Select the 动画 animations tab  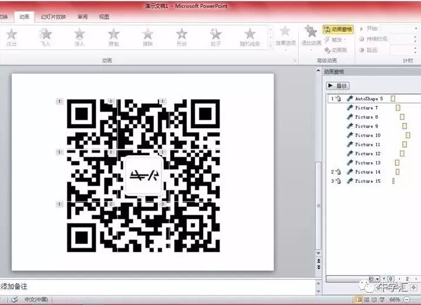tap(24, 17)
